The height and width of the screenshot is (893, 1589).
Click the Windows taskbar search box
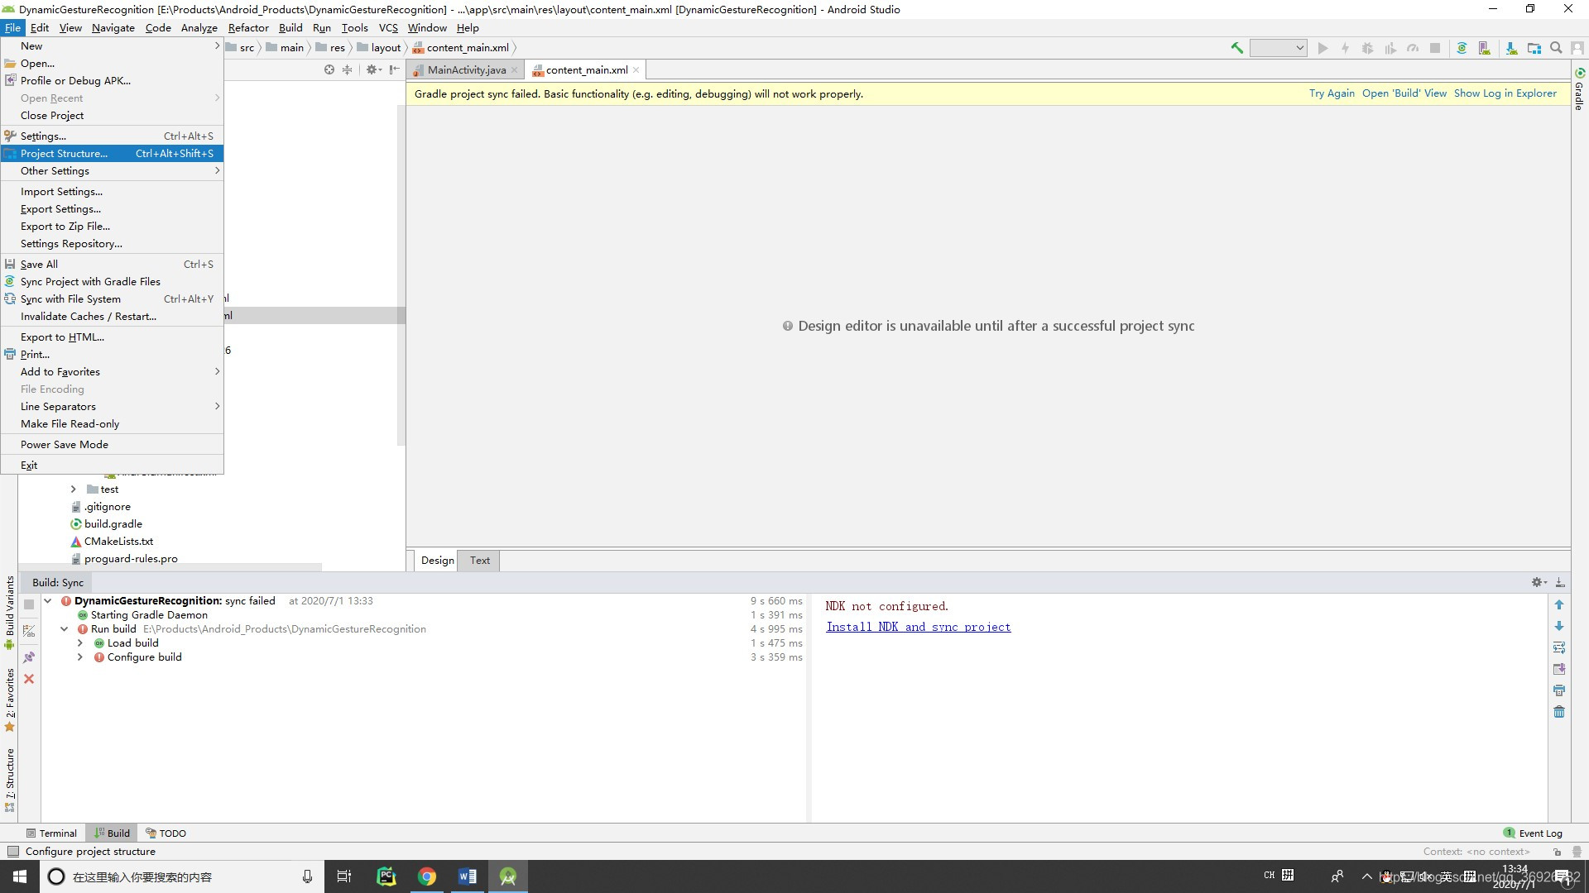pos(181,876)
